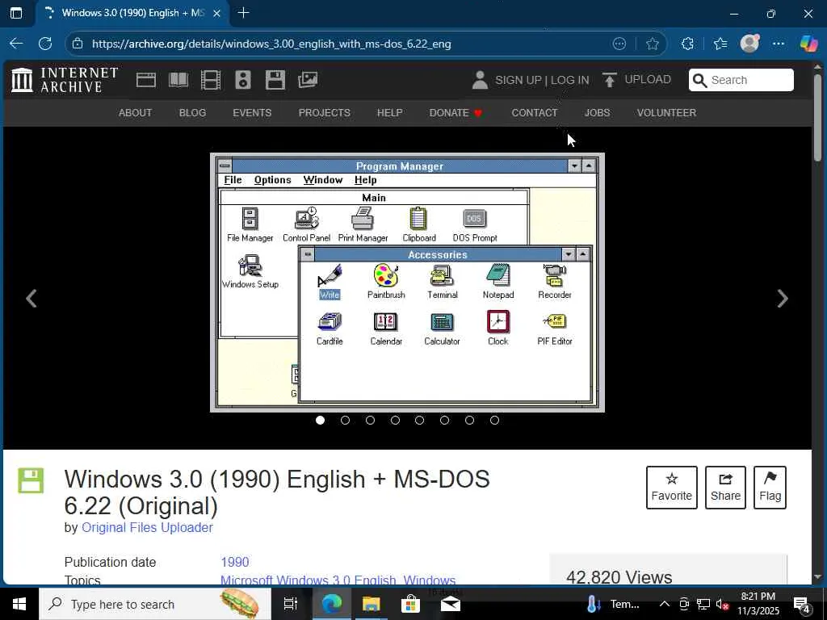Open Task View on the taskbar
This screenshot has width=827, height=620.
[291, 604]
